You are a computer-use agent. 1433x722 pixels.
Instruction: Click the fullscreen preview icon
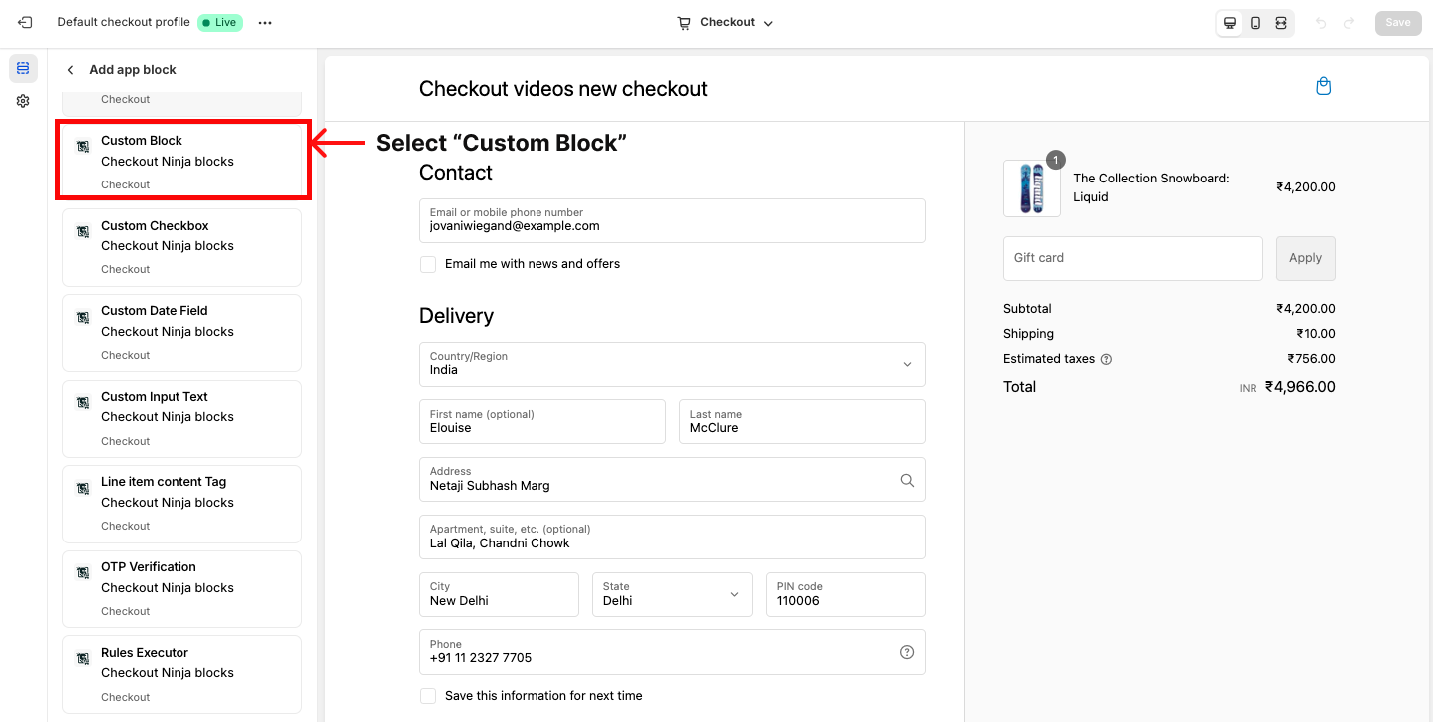[x=1281, y=23]
